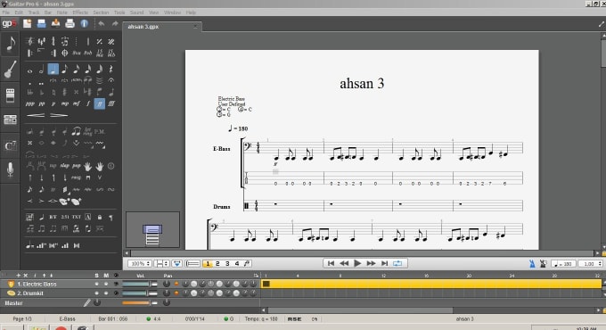Fast-forward to next bar
This screenshot has height=330, width=606.
(x=371, y=263)
